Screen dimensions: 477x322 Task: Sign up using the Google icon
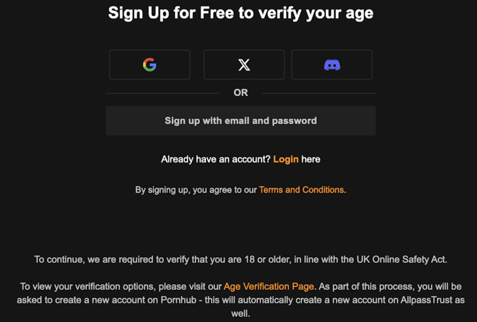pyautogui.click(x=149, y=64)
